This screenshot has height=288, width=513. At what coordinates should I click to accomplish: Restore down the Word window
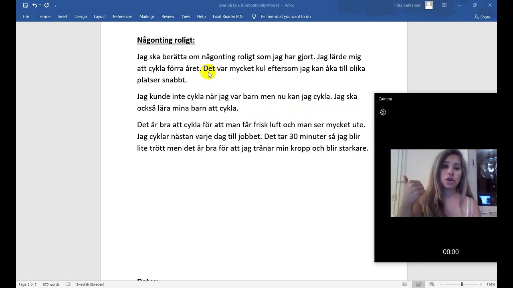(x=475, y=5)
